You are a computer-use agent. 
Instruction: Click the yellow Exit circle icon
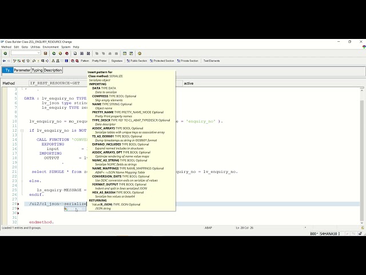pos(60,53)
